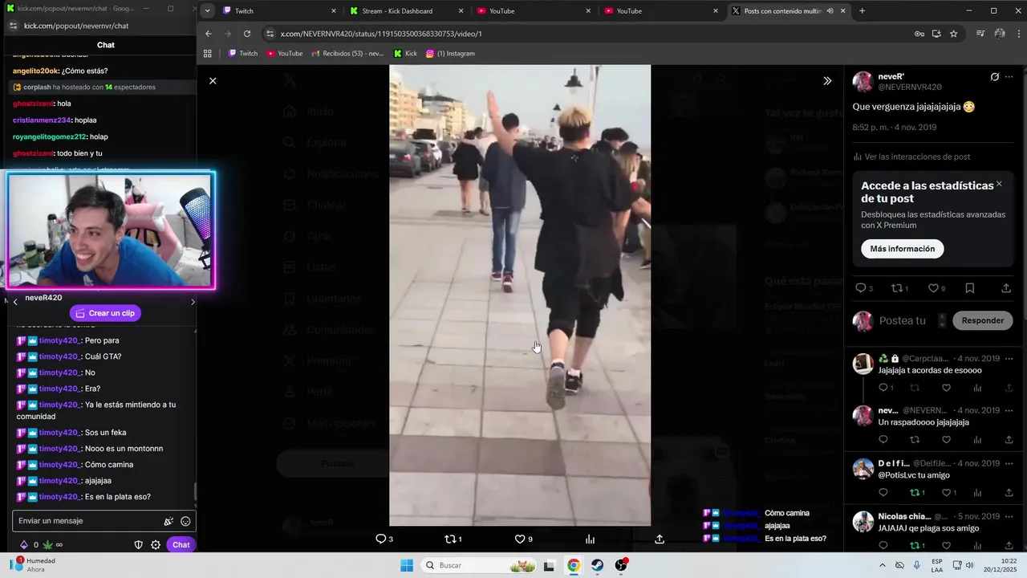Open moderation shield icon in Kick chat
1027x578 pixels.
click(x=138, y=544)
